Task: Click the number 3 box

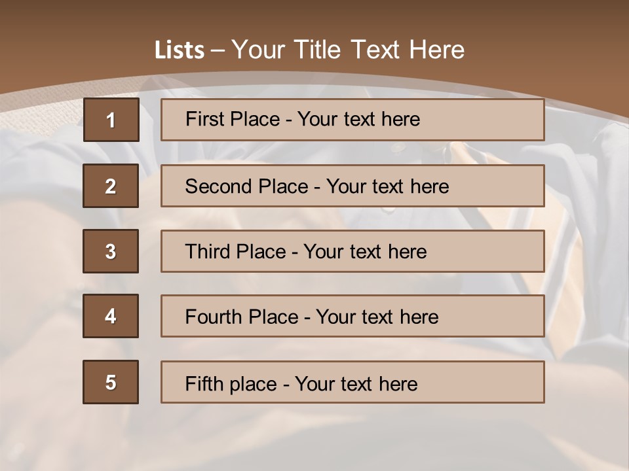Action: click(x=111, y=251)
